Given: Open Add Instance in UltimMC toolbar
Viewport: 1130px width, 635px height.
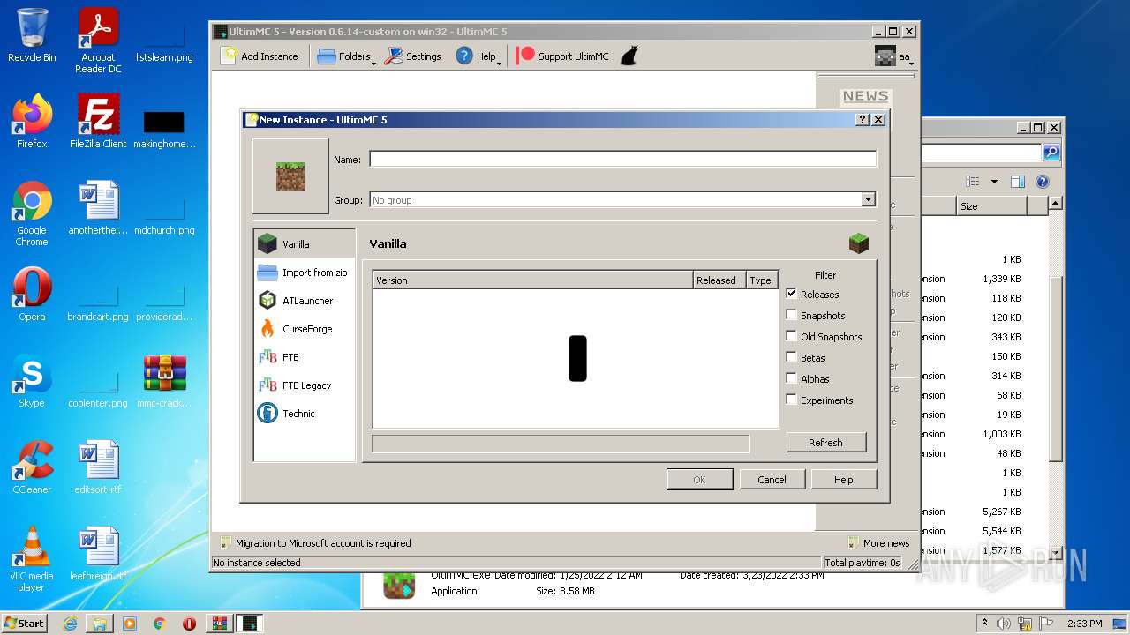Looking at the screenshot, I should 259,56.
